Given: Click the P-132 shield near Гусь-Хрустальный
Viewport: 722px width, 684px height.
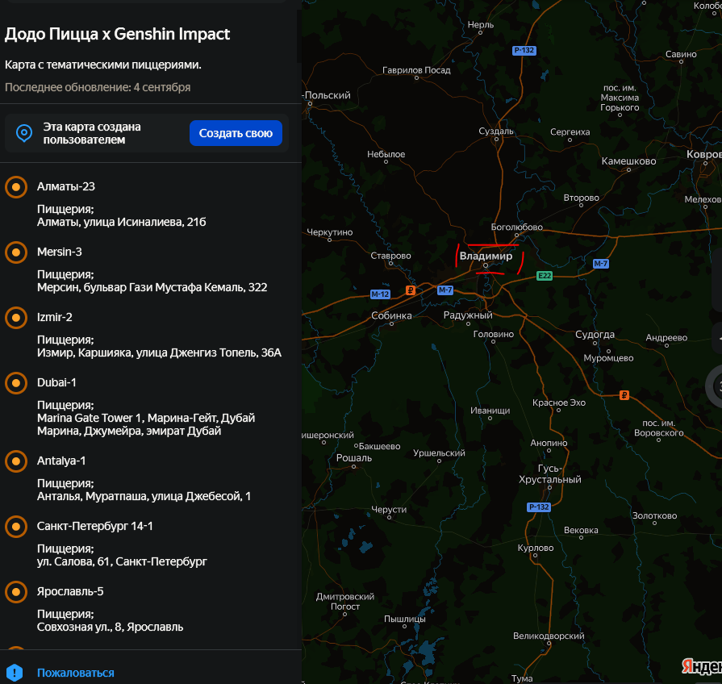Looking at the screenshot, I should 538,507.
